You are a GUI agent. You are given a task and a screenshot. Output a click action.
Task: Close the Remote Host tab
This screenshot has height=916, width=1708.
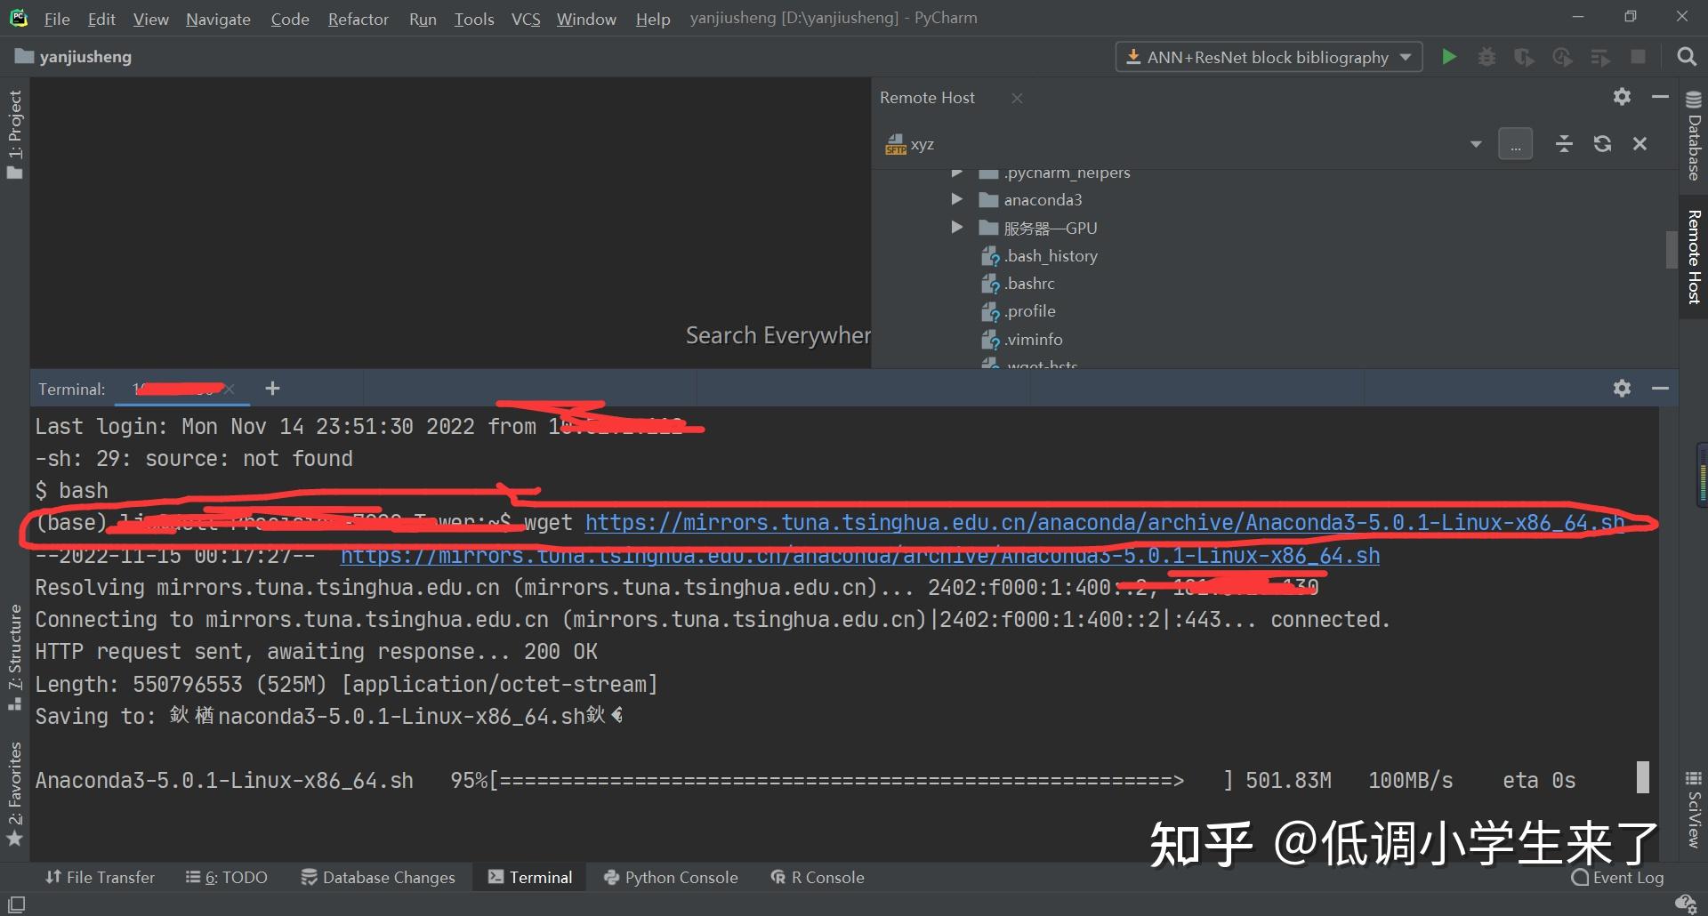[1017, 98]
